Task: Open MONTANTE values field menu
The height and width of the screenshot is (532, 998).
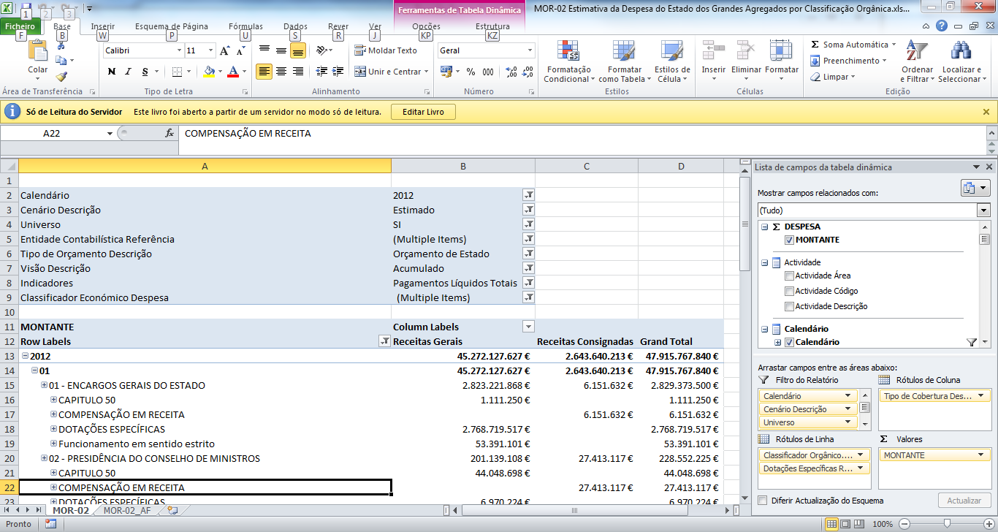Action: [981, 455]
